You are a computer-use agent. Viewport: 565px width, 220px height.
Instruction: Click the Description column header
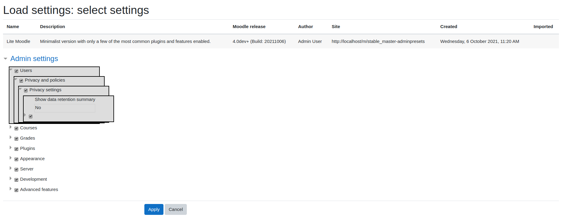[52, 27]
